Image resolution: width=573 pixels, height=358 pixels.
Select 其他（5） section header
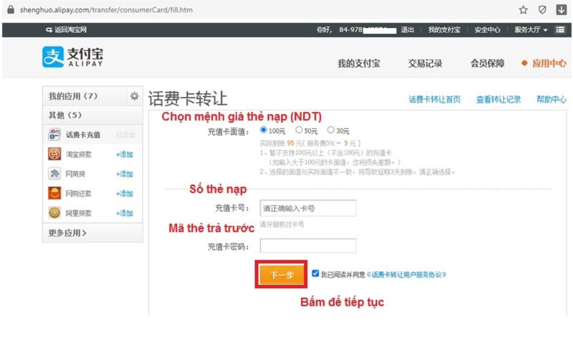tap(92, 115)
